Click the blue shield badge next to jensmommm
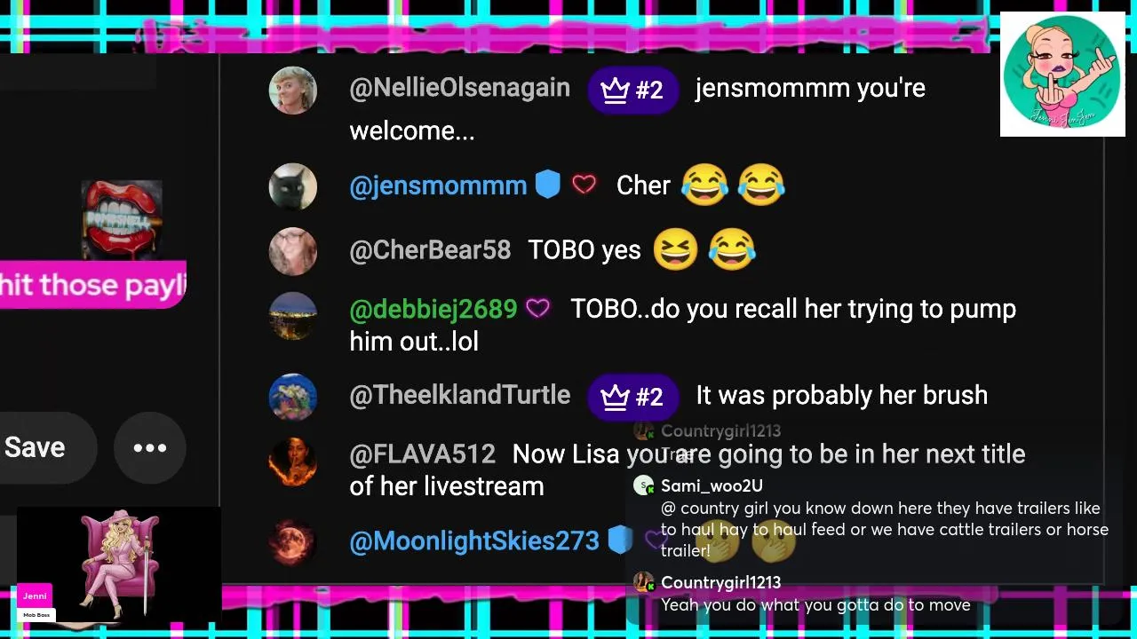Screen dimensions: 1137x639 click(x=548, y=185)
